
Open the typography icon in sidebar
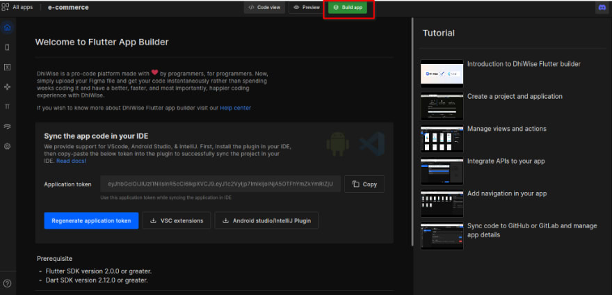pyautogui.click(x=7, y=106)
